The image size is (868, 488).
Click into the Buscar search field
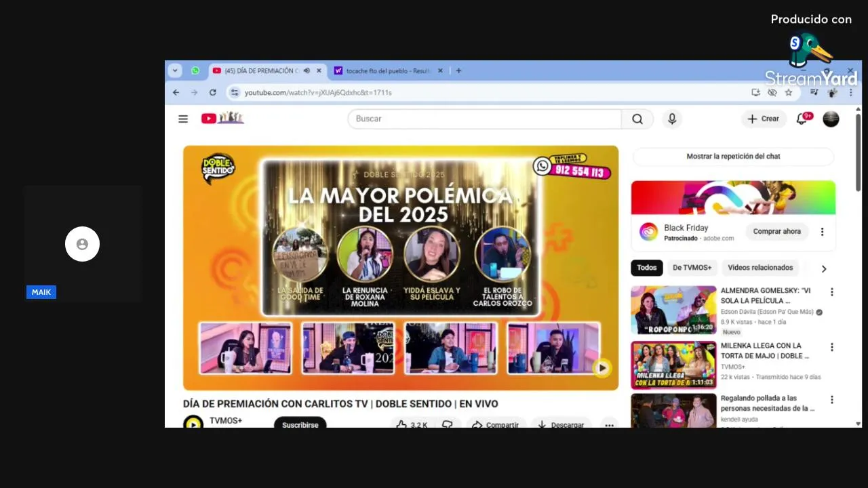click(x=484, y=119)
